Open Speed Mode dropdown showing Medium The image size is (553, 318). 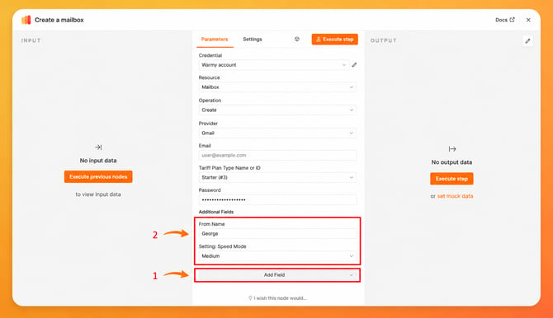coord(277,256)
